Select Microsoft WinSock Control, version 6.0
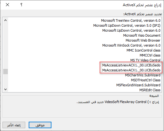Viewport: 164px width, 131px height. point(131,45)
